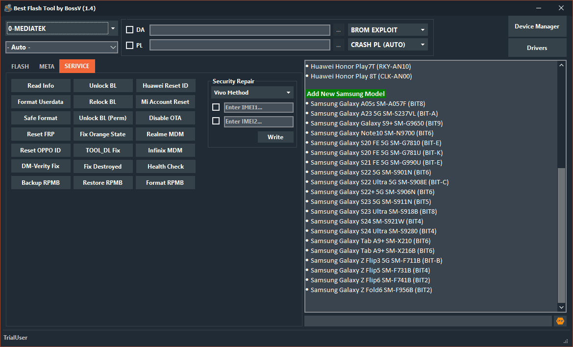Click Reset FRP

tap(41, 134)
